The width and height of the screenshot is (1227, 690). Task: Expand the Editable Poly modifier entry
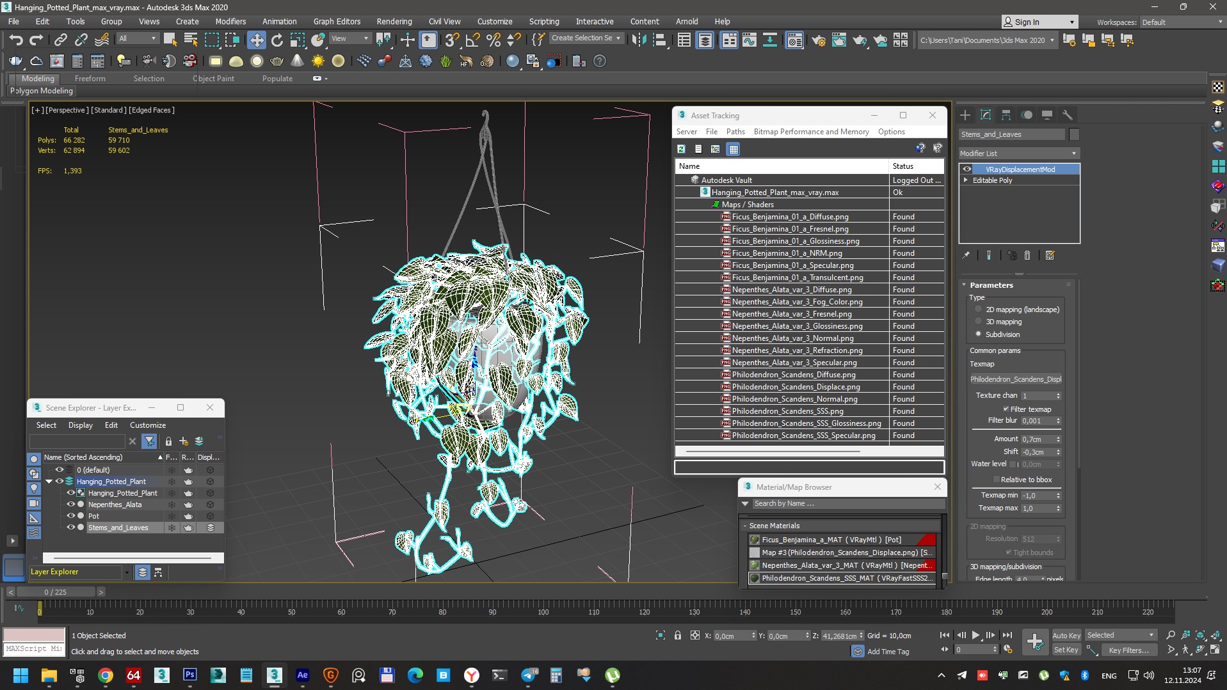[x=966, y=180]
